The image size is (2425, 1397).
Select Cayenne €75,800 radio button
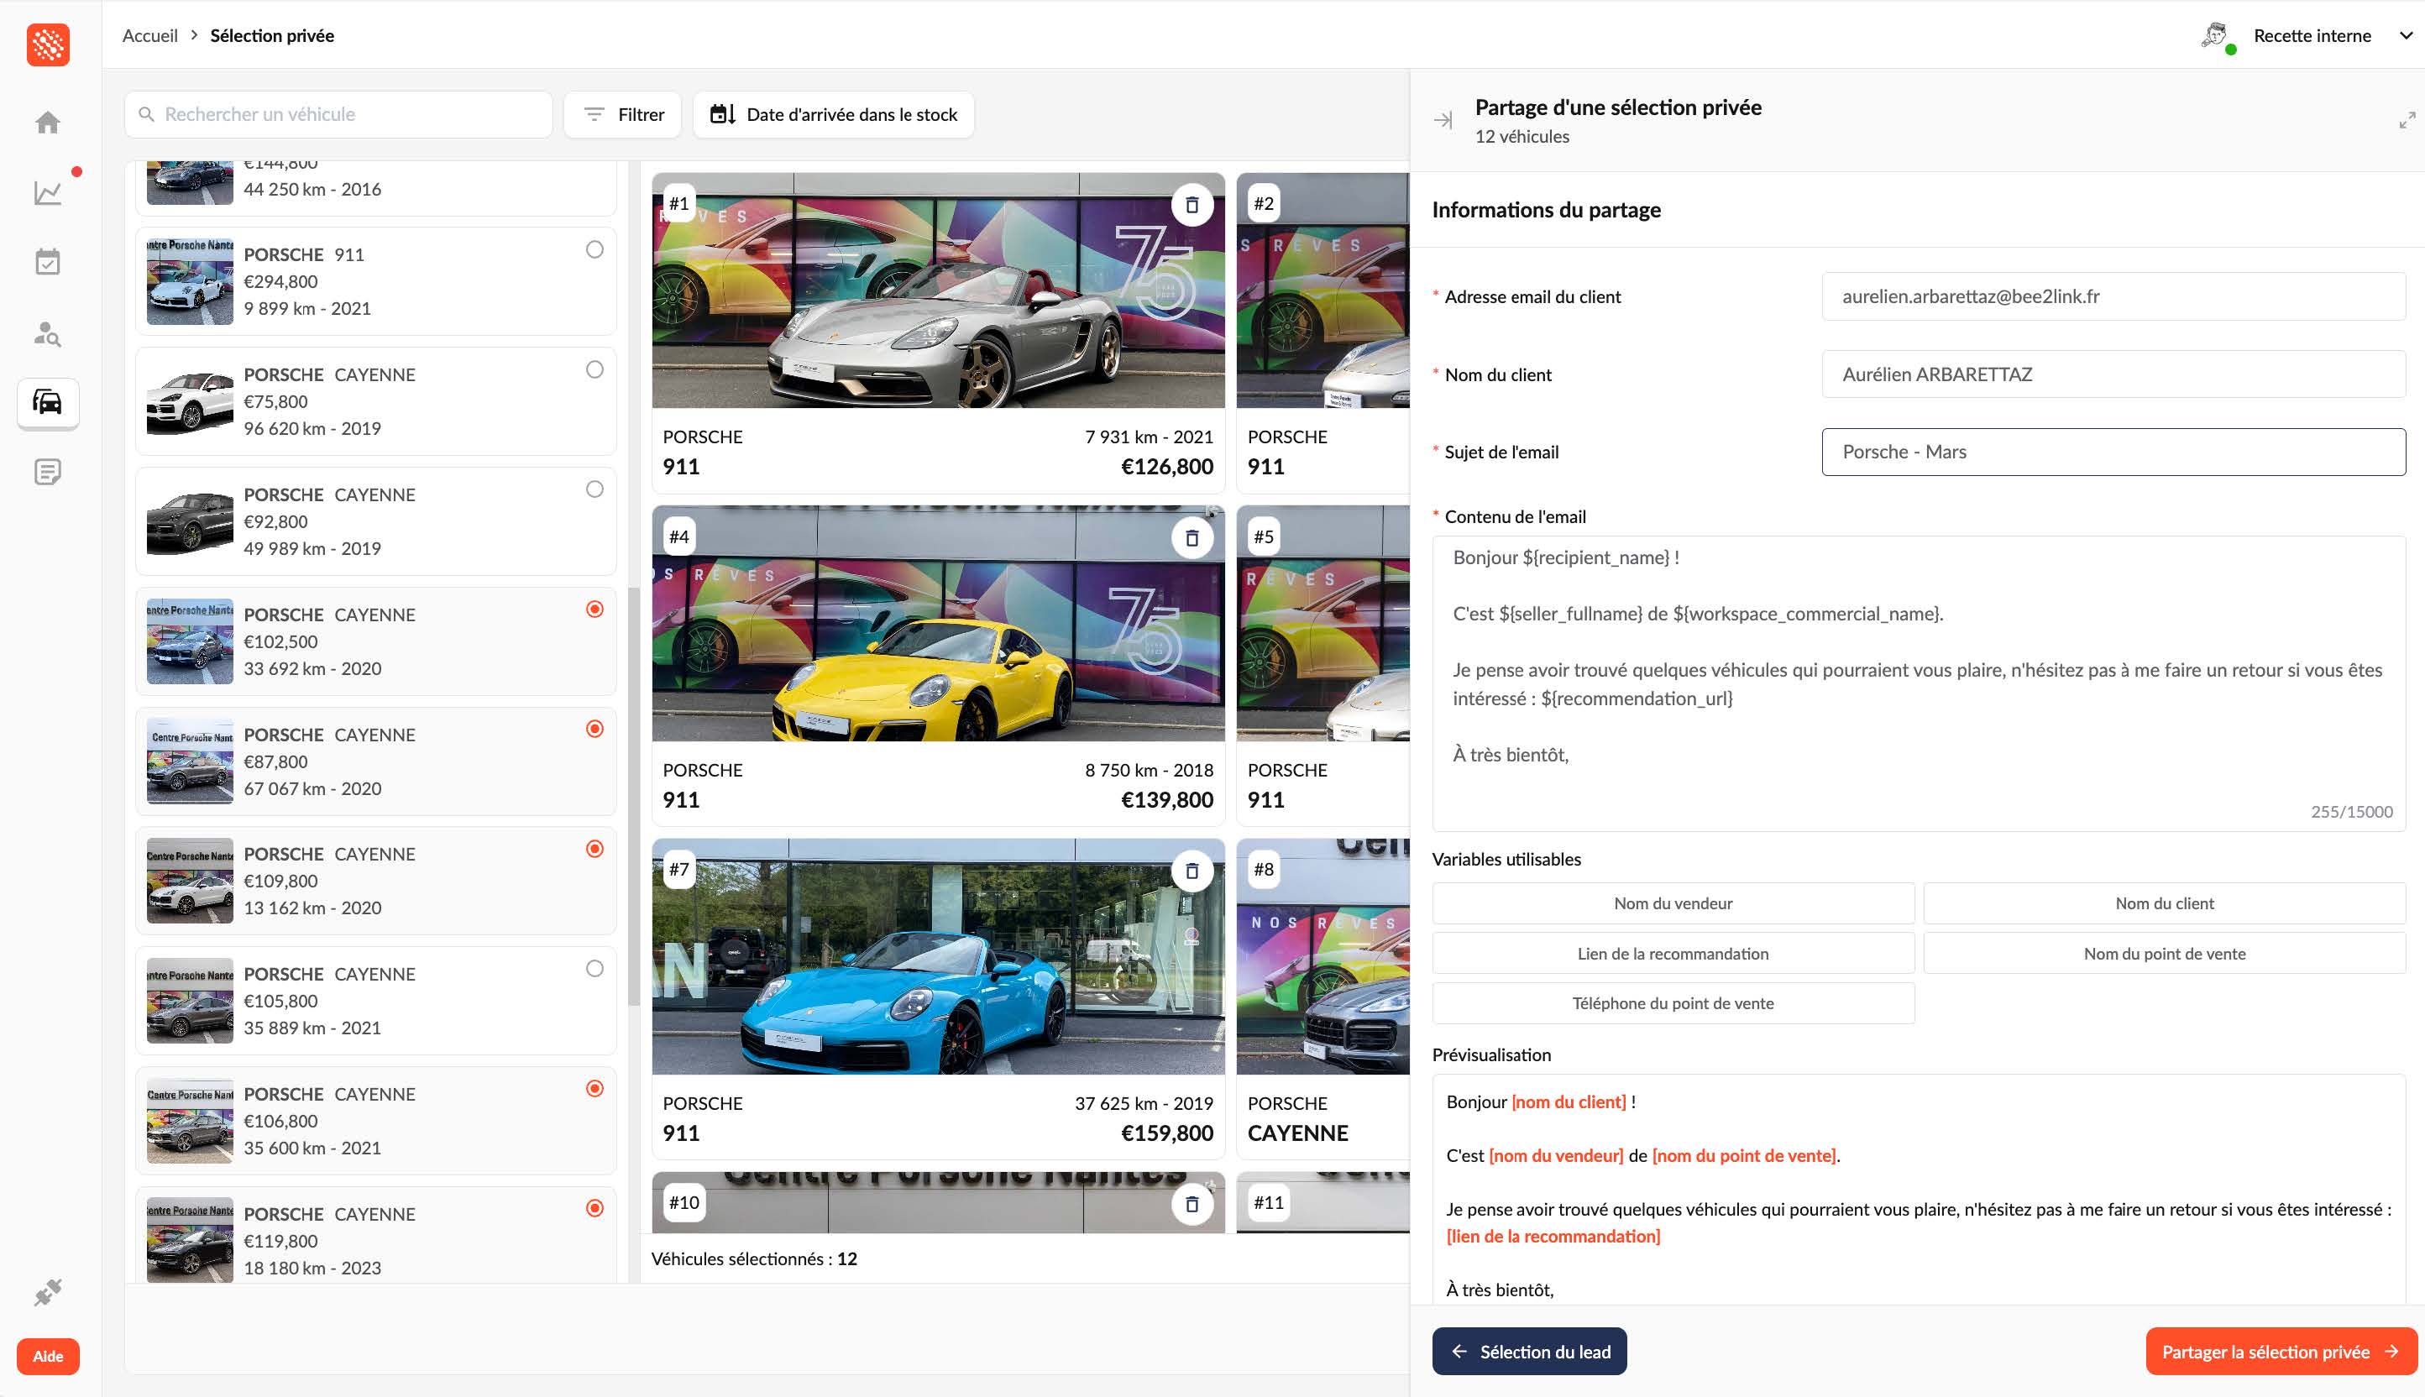595,369
